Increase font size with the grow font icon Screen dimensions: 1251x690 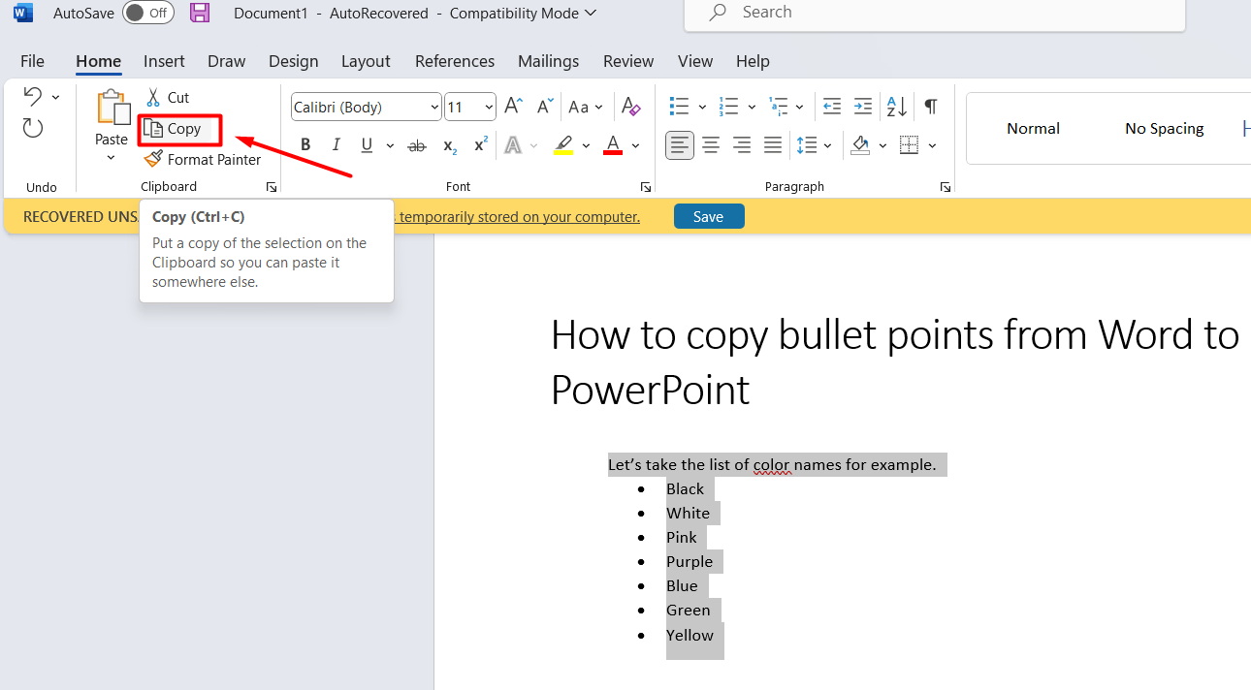[x=514, y=107]
